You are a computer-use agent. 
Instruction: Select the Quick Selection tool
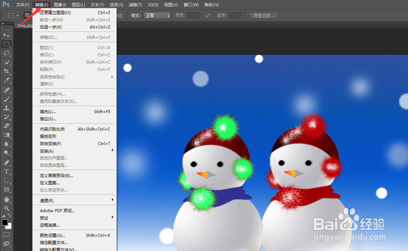tap(7, 62)
